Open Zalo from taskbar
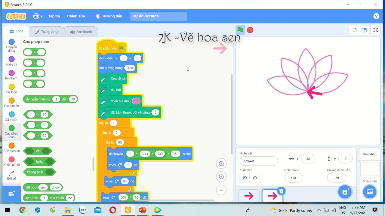 (83, 210)
